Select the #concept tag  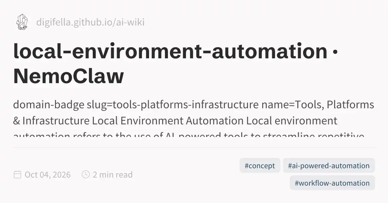(x=260, y=166)
